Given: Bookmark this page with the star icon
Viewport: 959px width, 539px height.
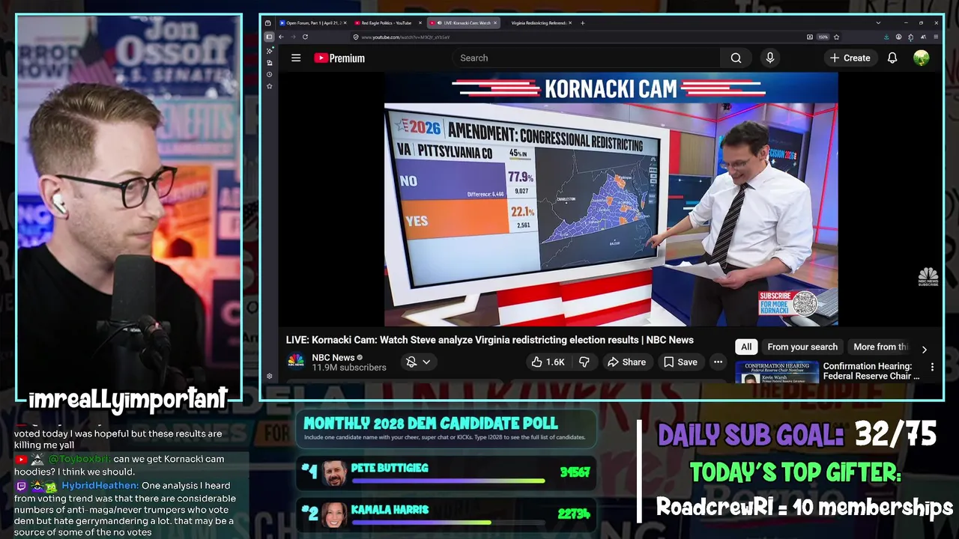Looking at the screenshot, I should 836,37.
